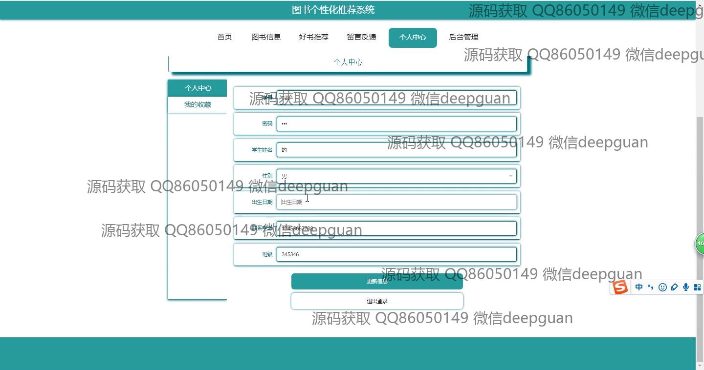This screenshot has width=704, height=370.
Task: Toggle the 中 Chinese/English input mode
Action: click(639, 288)
